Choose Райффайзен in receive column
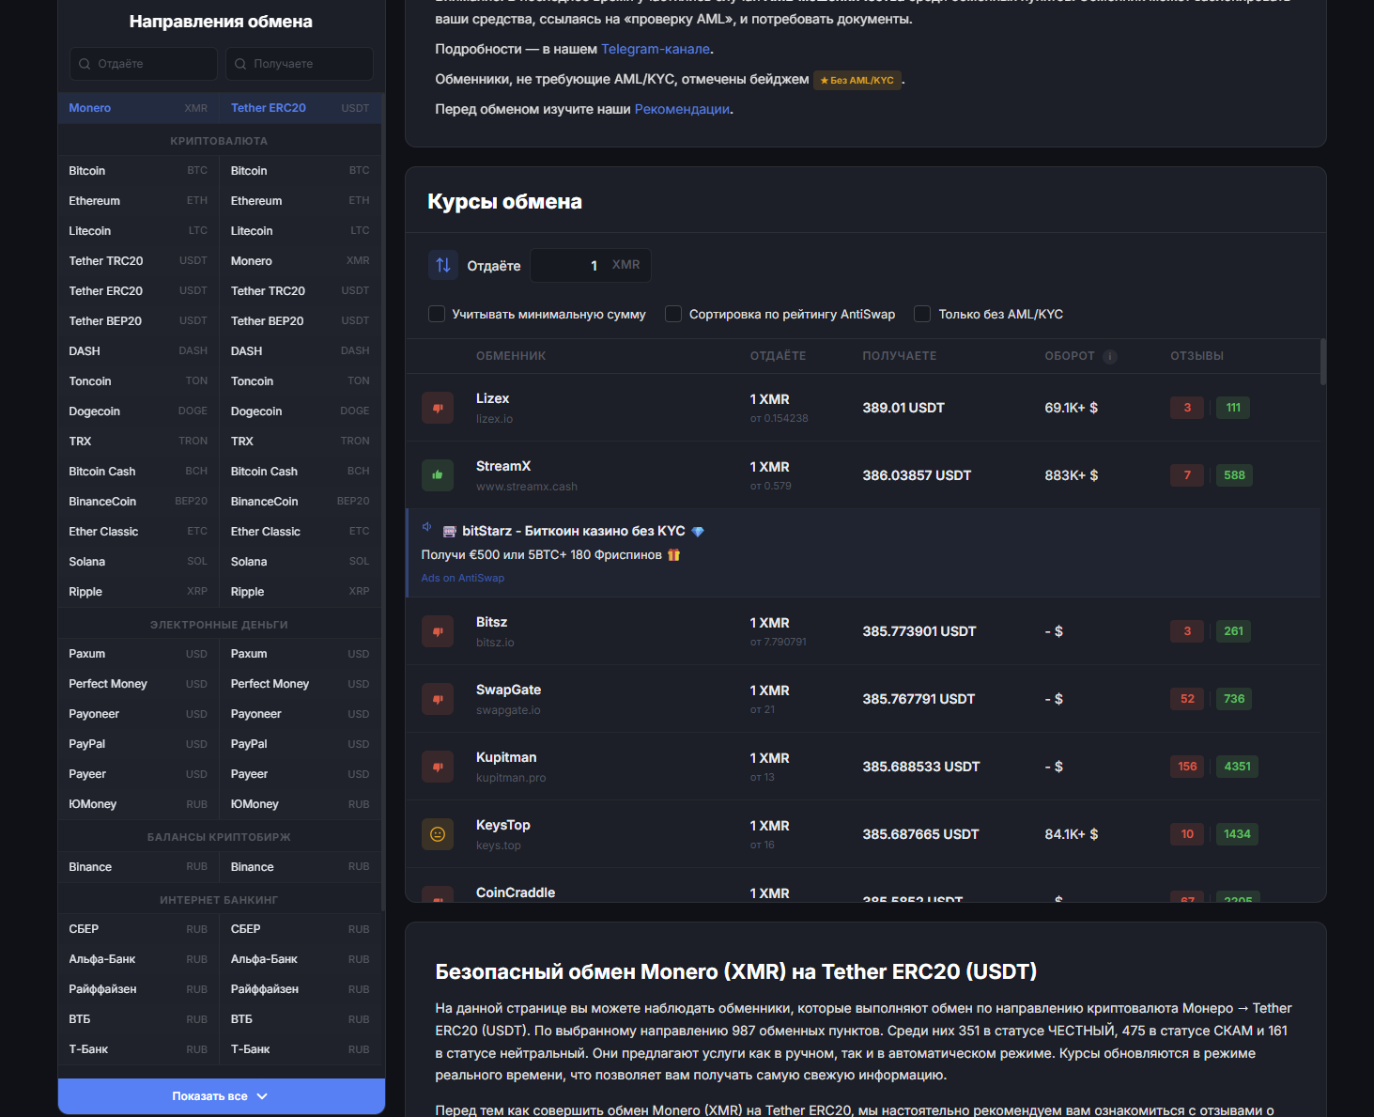Screen dimensions: 1374x1117 301,989
